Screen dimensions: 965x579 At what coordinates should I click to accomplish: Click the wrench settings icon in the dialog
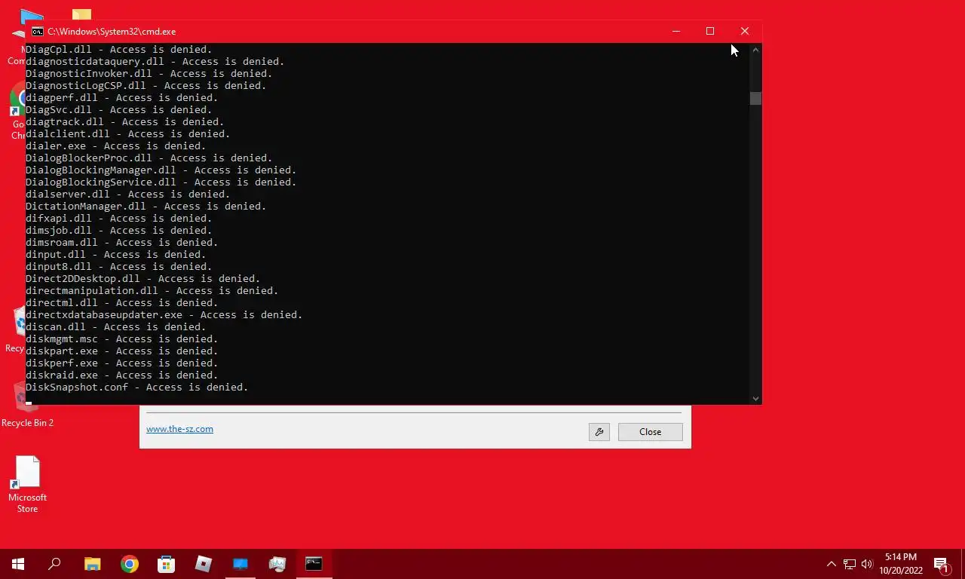tap(599, 432)
